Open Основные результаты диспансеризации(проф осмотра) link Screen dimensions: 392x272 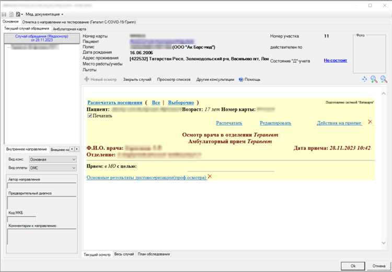(x=146, y=178)
